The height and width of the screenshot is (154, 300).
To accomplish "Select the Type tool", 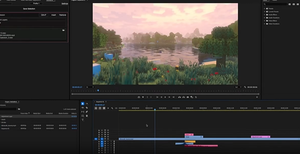I will (x=83, y=120).
